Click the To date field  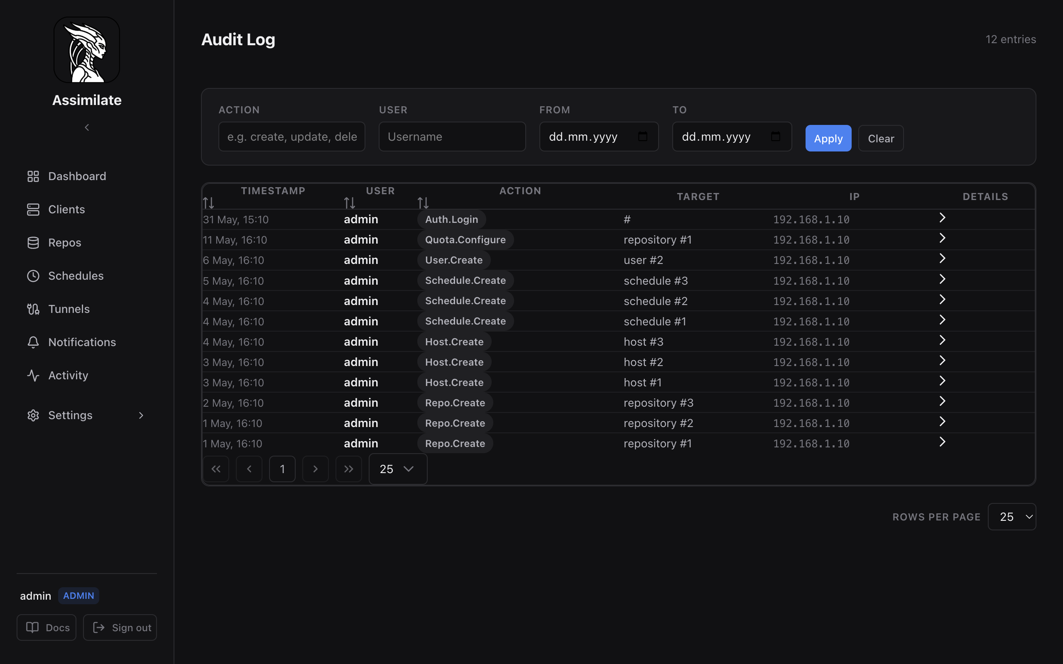tap(732, 137)
